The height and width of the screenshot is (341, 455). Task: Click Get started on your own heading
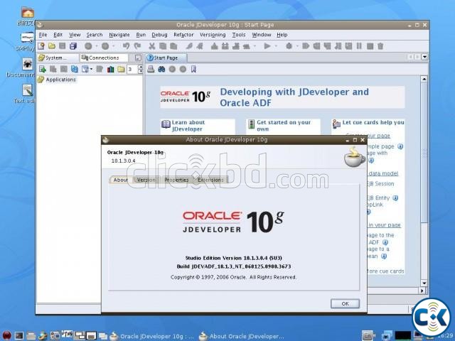click(284, 126)
